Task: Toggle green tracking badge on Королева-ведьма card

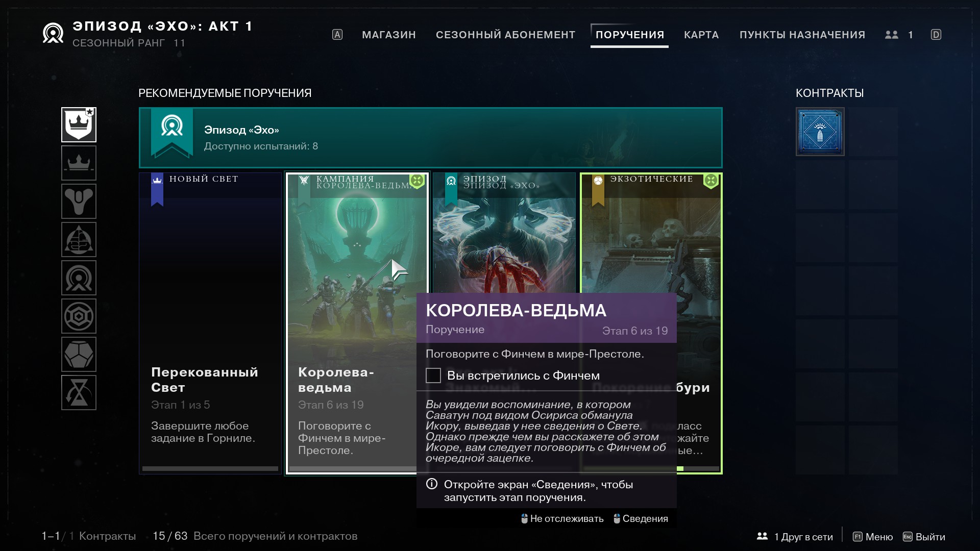Action: pos(417,181)
